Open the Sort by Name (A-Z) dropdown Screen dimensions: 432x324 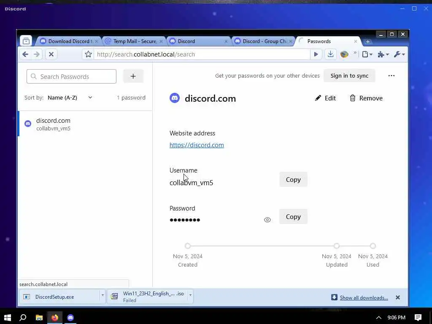(70, 97)
